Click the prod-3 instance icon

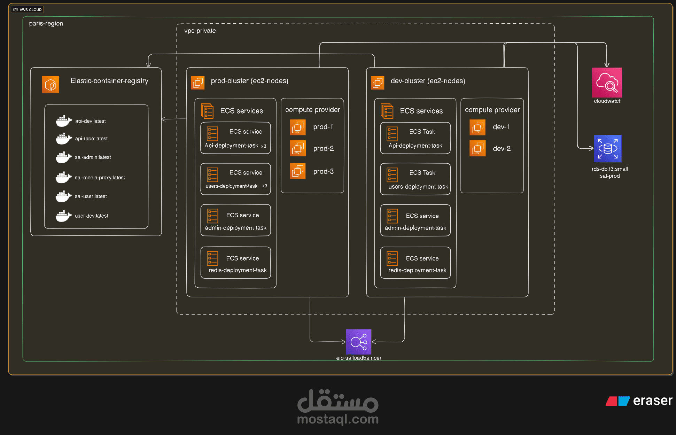click(x=298, y=171)
